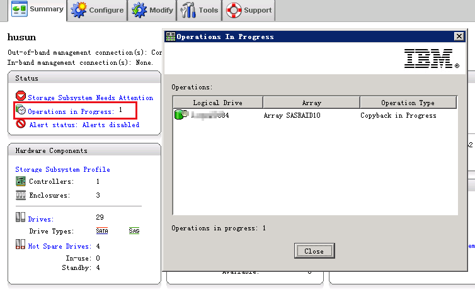Click the red Needs Attention icon
Image resolution: width=475 pixels, height=292 pixels.
pyautogui.click(x=21, y=96)
